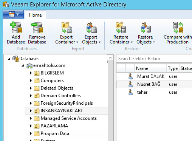192x141 pixels.
Task: Click the Veeam Explorer title bar icon
Action: tap(6, 4)
